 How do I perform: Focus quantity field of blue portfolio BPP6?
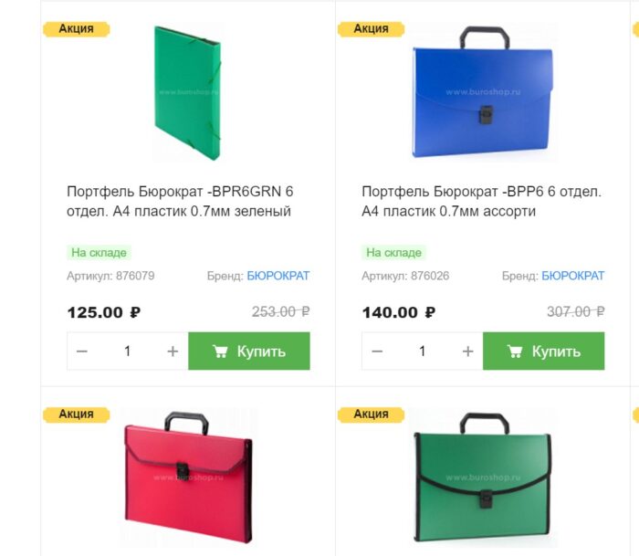(x=423, y=351)
